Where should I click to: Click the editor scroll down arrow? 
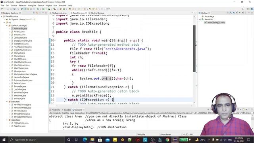click(x=194, y=103)
